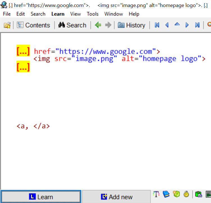Click the <img src="image.png" line
Screen dimensions: 211x203
click(x=75, y=59)
